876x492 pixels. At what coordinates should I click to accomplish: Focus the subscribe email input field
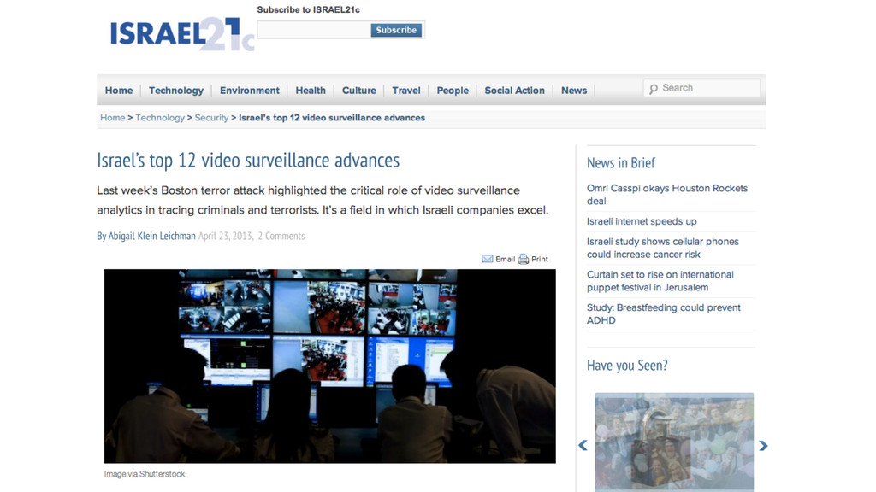point(314,30)
